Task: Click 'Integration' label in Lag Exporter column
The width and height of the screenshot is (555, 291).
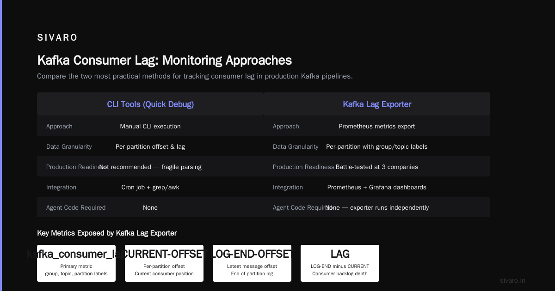Action: [x=288, y=188]
